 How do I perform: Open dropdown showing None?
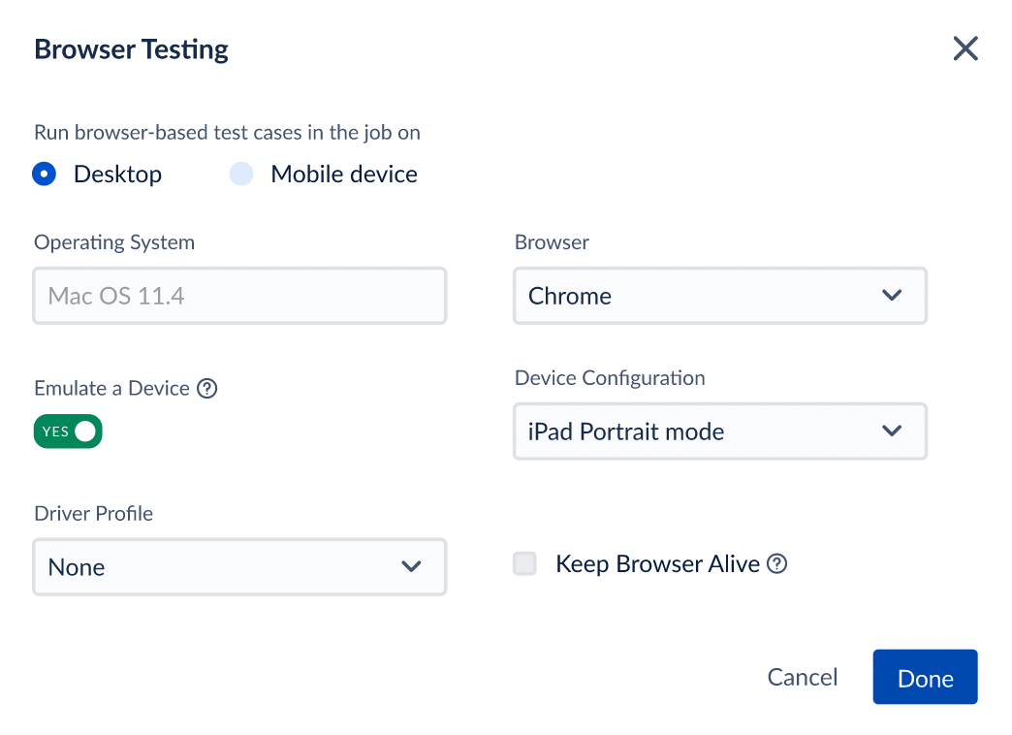click(x=238, y=566)
